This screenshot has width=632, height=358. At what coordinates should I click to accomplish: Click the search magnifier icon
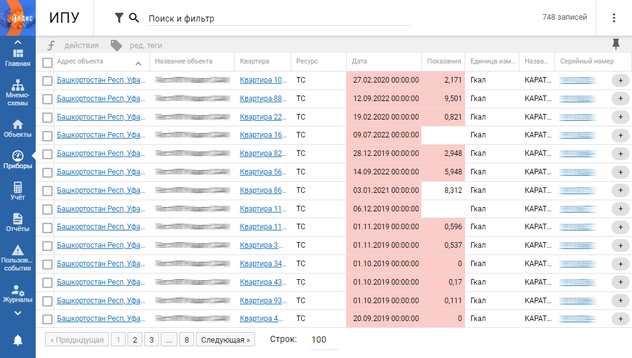[134, 18]
